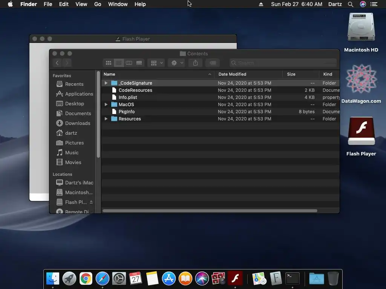The height and width of the screenshot is (289, 386).
Task: Open Siri from the menu bar
Action: pyautogui.click(x=363, y=4)
